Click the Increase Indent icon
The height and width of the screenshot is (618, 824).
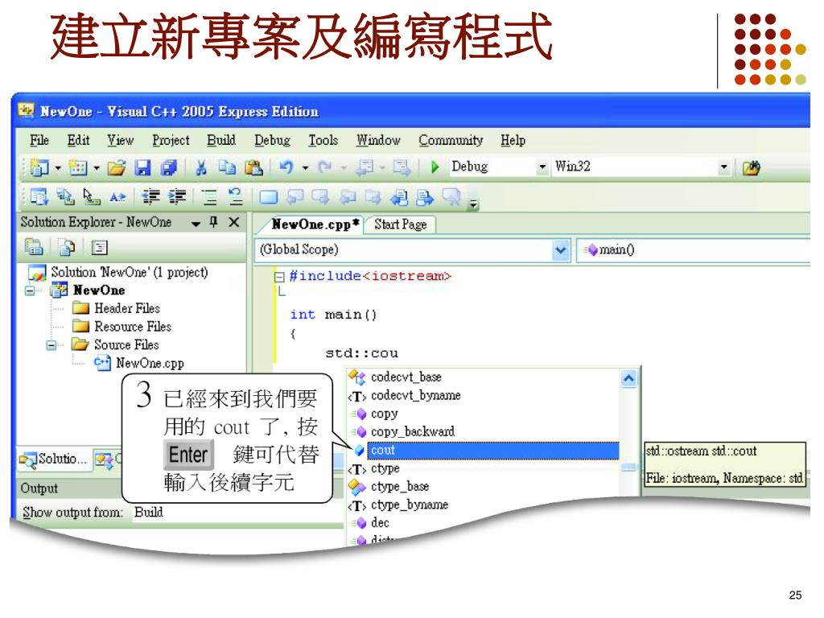177,197
